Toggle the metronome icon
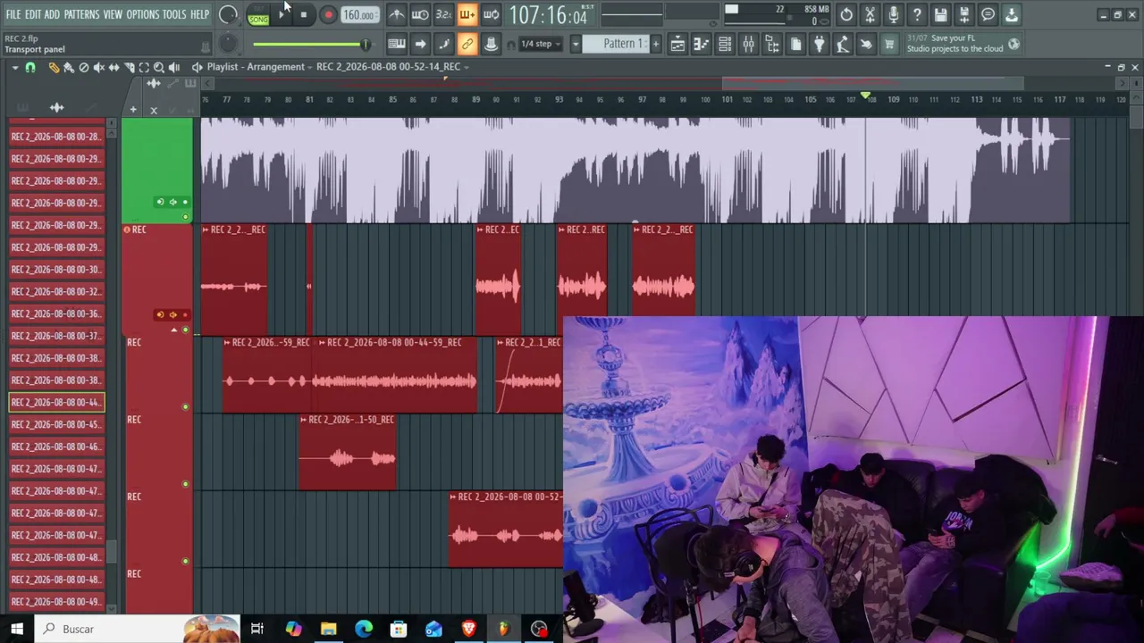Image resolution: width=1144 pixels, height=643 pixels. (396, 14)
